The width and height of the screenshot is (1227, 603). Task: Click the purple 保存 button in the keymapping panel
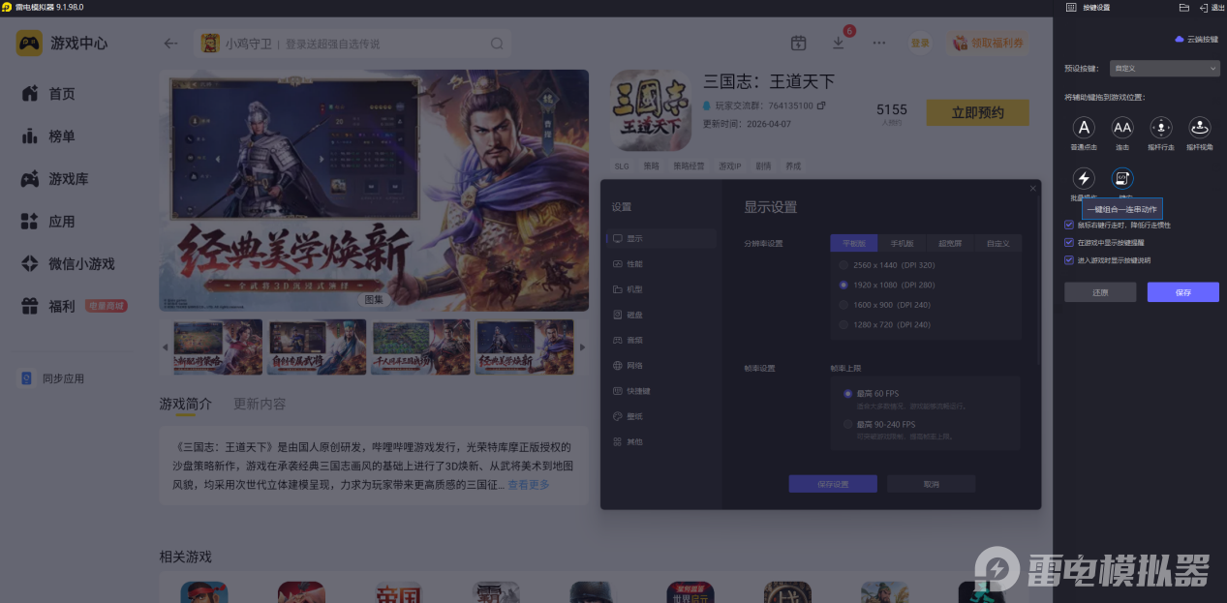tap(1183, 291)
